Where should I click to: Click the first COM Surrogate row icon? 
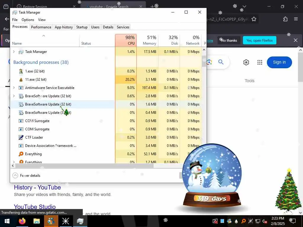pos(21,121)
